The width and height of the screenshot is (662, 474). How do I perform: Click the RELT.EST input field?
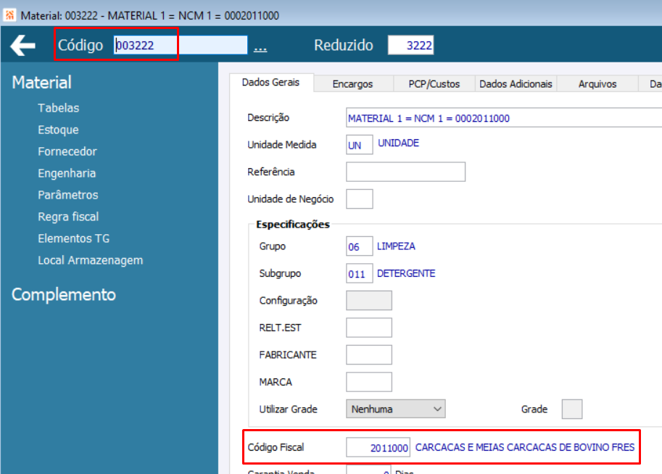point(369,328)
